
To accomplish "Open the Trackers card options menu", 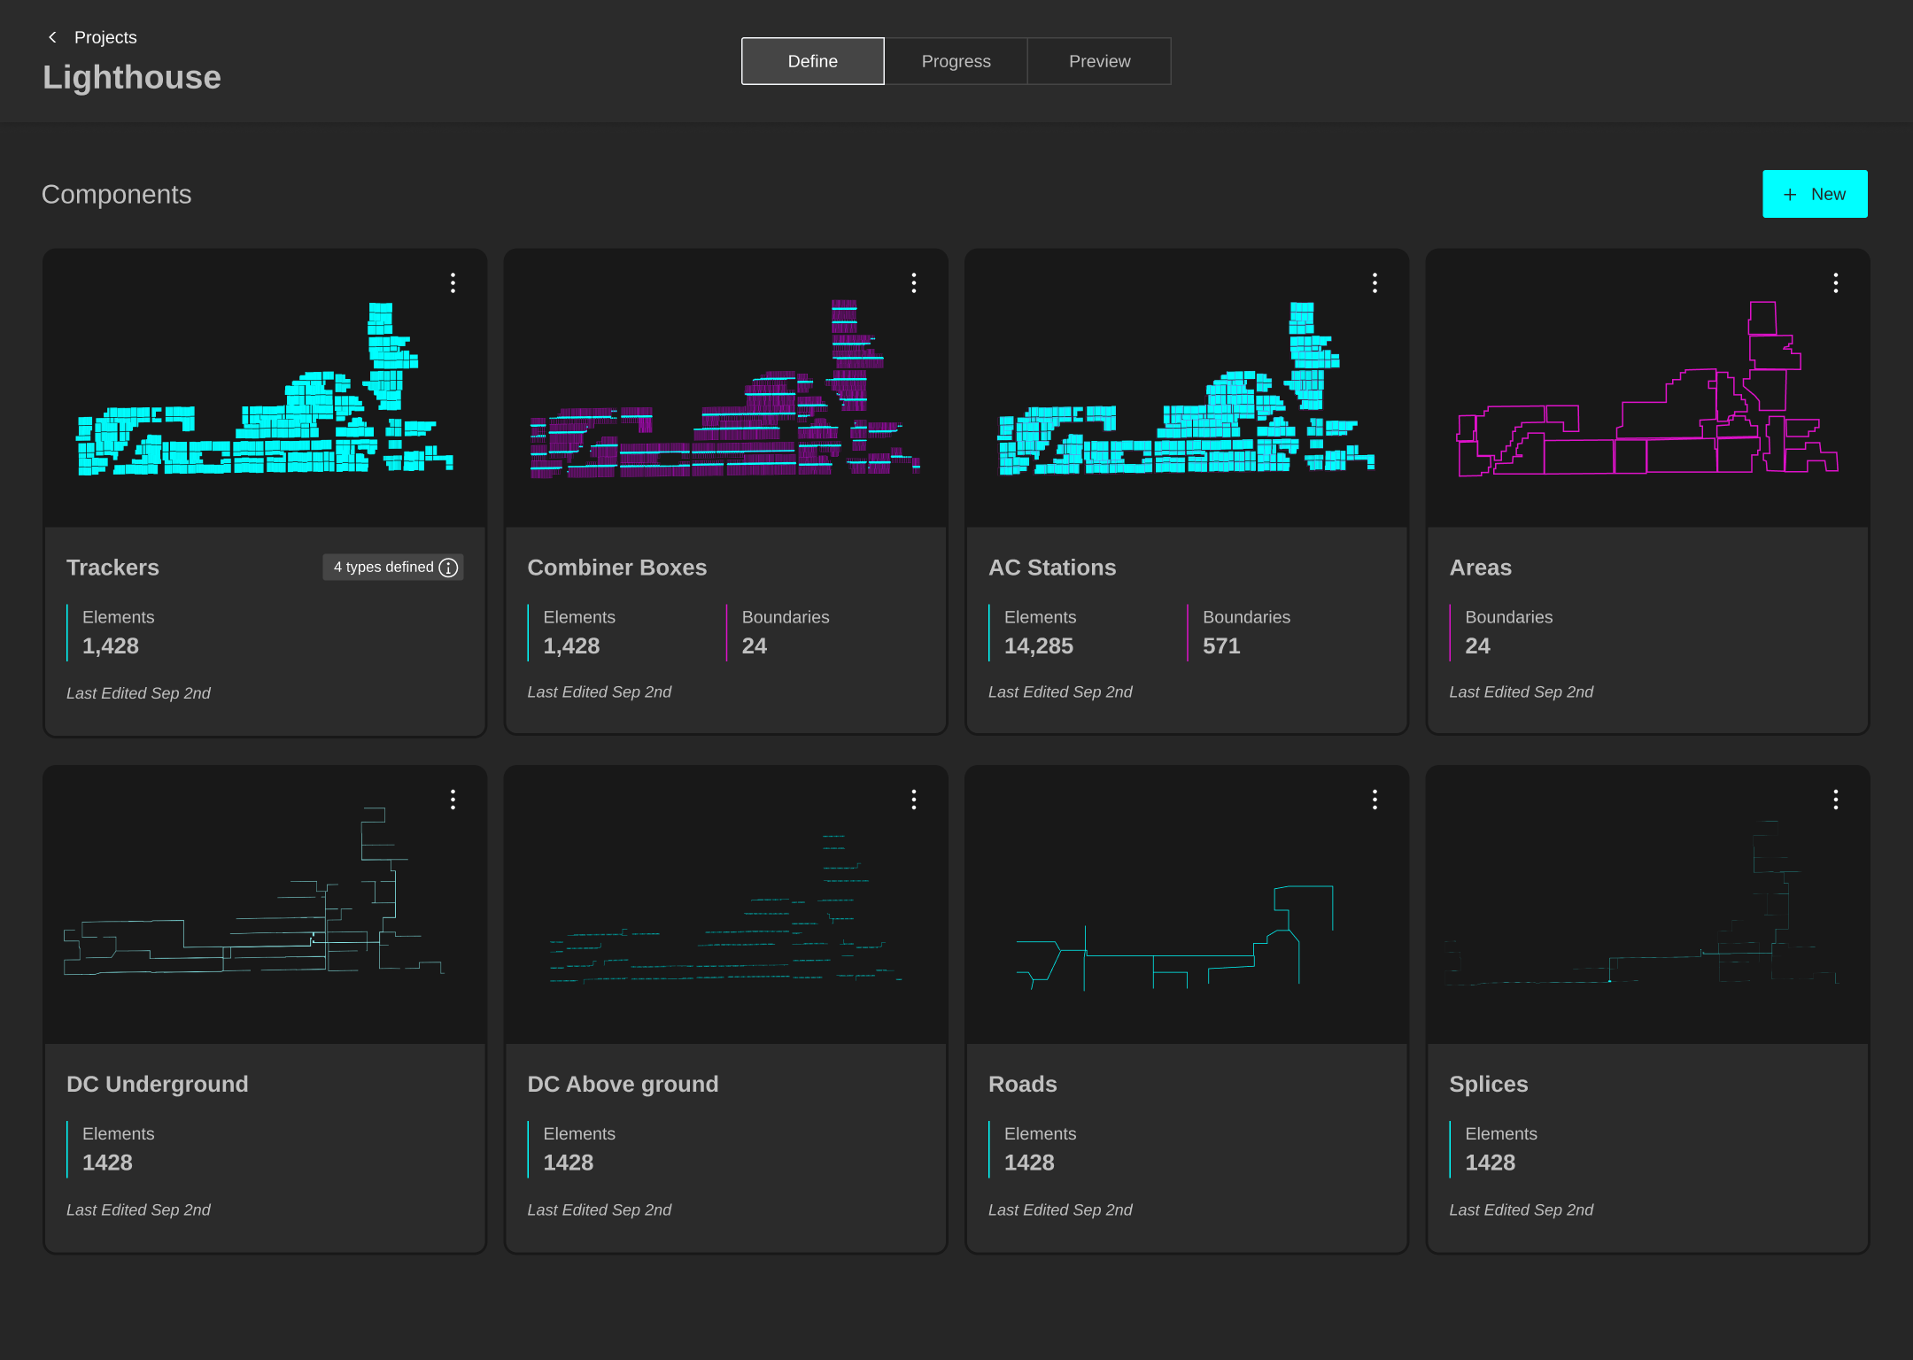I will pos(453,282).
